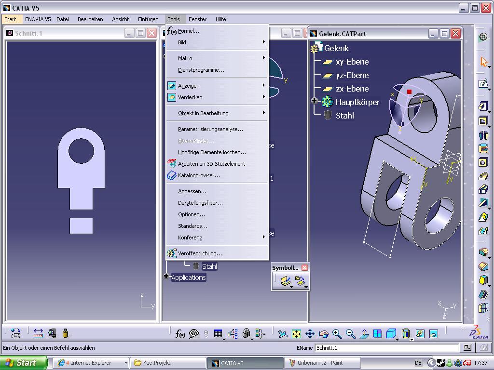Select the Rib tool icon

[483, 176]
